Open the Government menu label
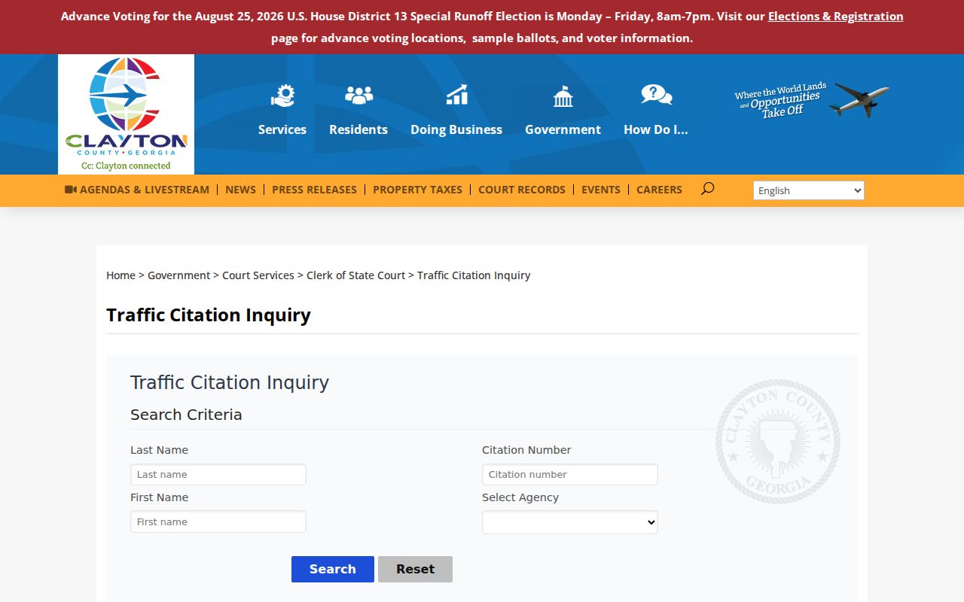964x602 pixels. coord(563,129)
